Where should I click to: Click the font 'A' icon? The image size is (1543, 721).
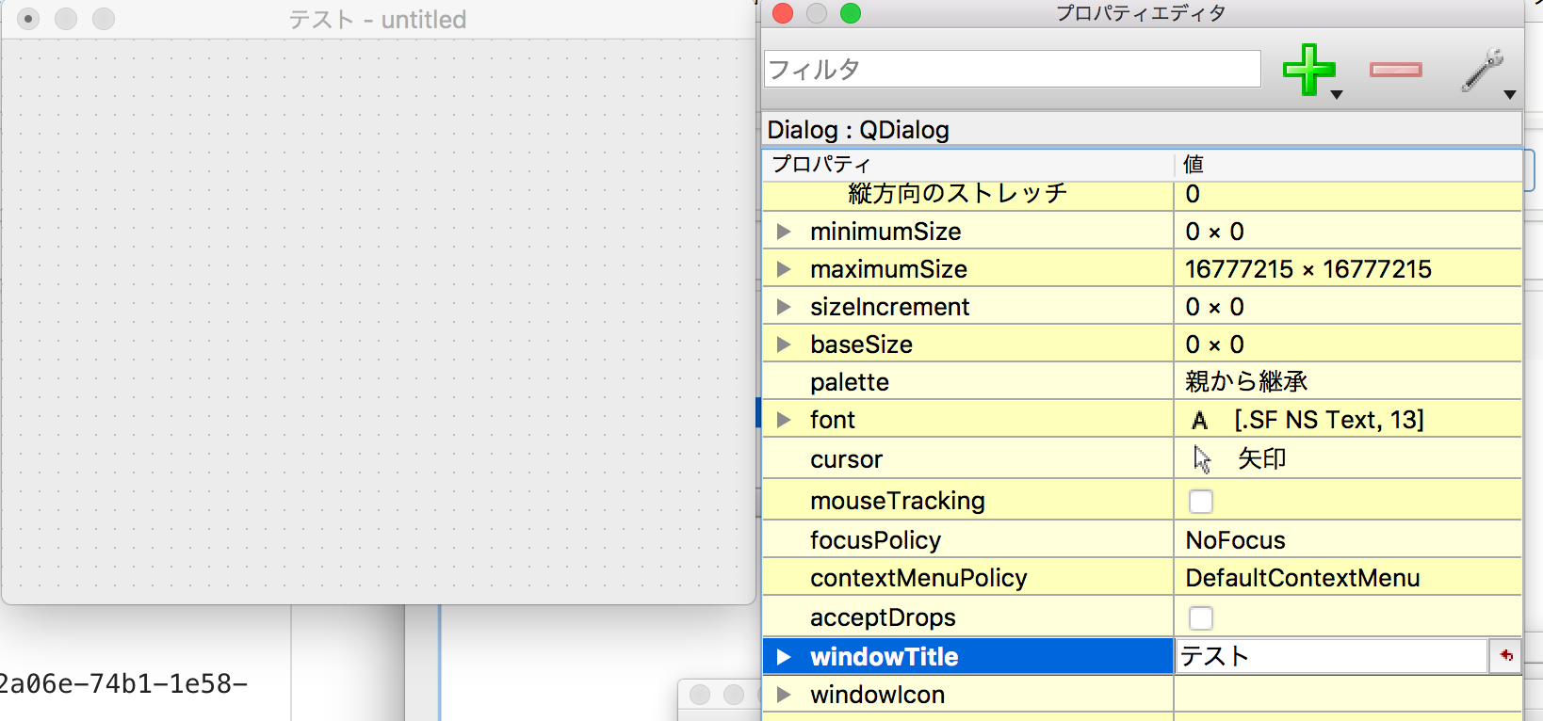point(1199,421)
